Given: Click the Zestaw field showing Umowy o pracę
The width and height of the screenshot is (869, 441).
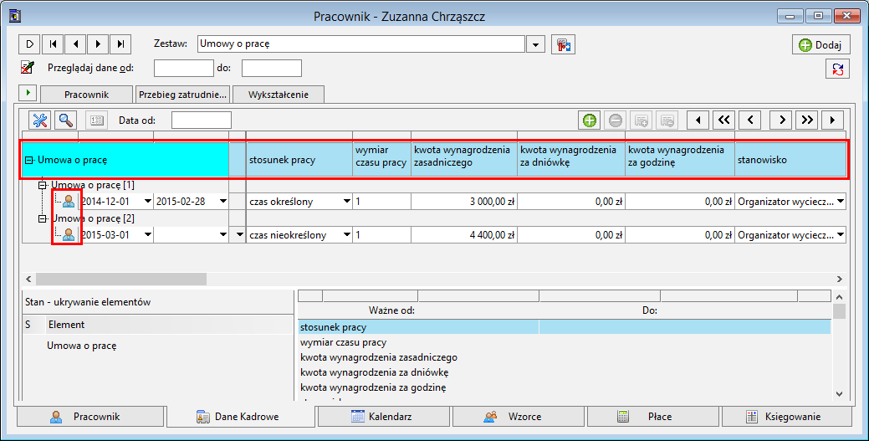Looking at the screenshot, I should tap(360, 44).
